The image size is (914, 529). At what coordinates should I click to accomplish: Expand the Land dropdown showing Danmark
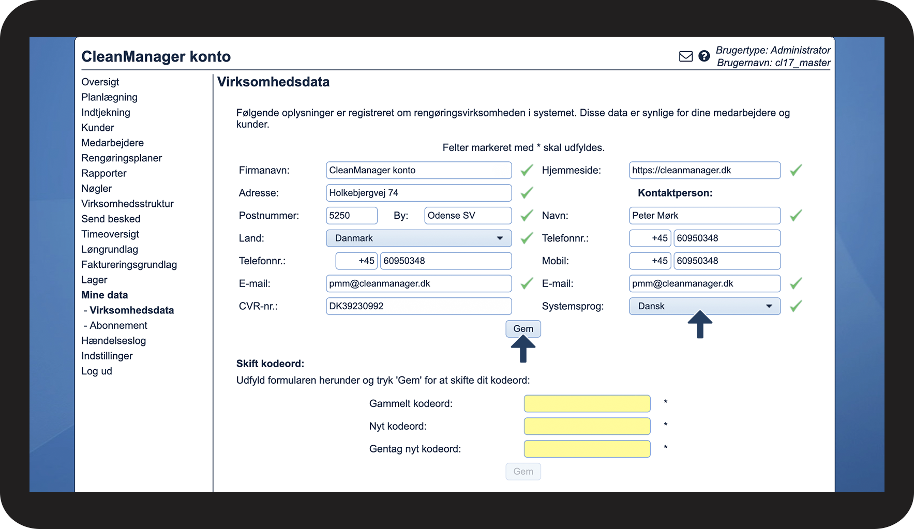(418, 238)
